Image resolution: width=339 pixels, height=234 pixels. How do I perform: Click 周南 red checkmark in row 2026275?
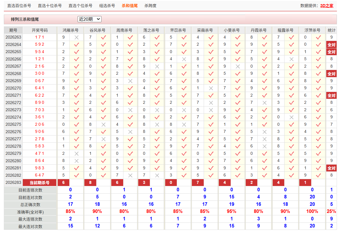coord(130,125)
